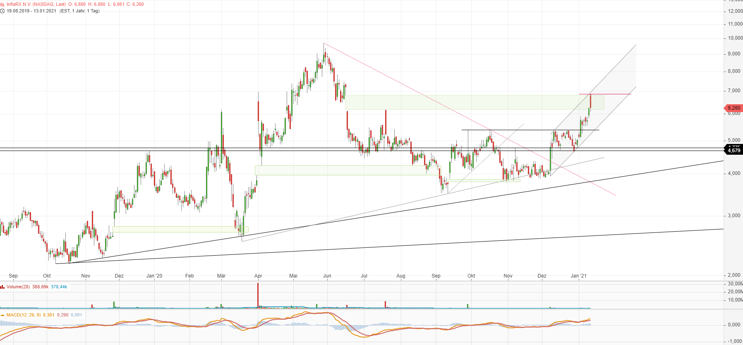Open the InflaRX N.V. (NASDAQ, Last) title
The width and height of the screenshot is (743, 345).
pyautogui.click(x=36, y=5)
